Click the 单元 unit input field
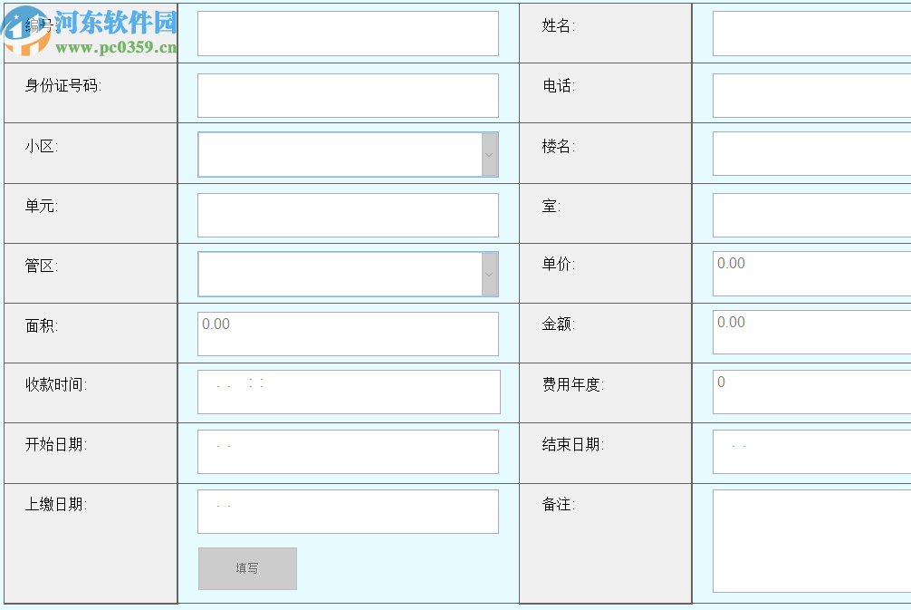 tap(349, 215)
